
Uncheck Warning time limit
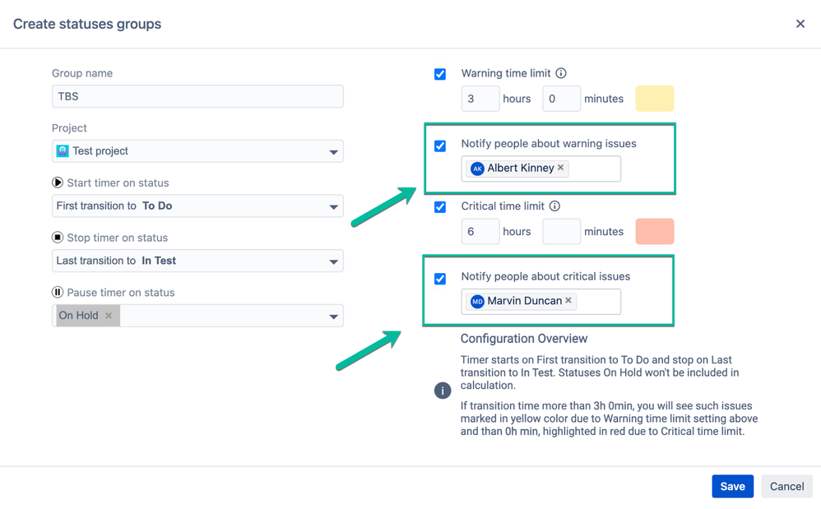coord(440,73)
